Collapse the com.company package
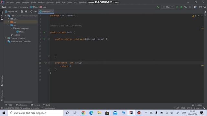Viewport: 207px width, 116px height. coord(11,28)
